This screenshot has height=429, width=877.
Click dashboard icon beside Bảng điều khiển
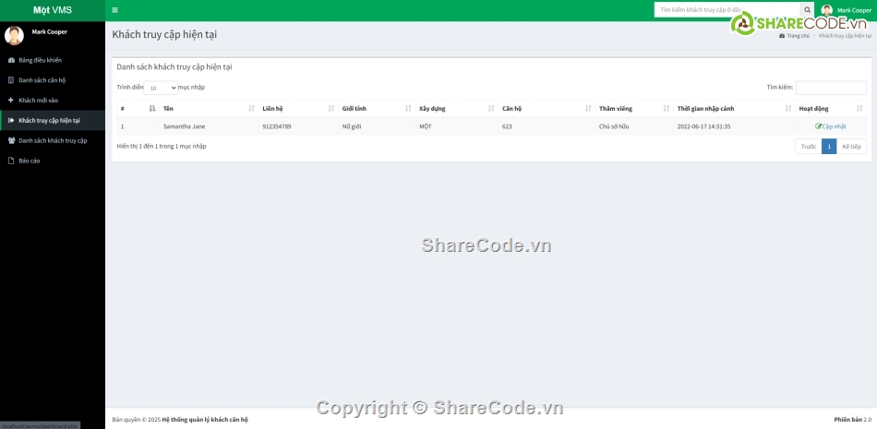pos(11,60)
